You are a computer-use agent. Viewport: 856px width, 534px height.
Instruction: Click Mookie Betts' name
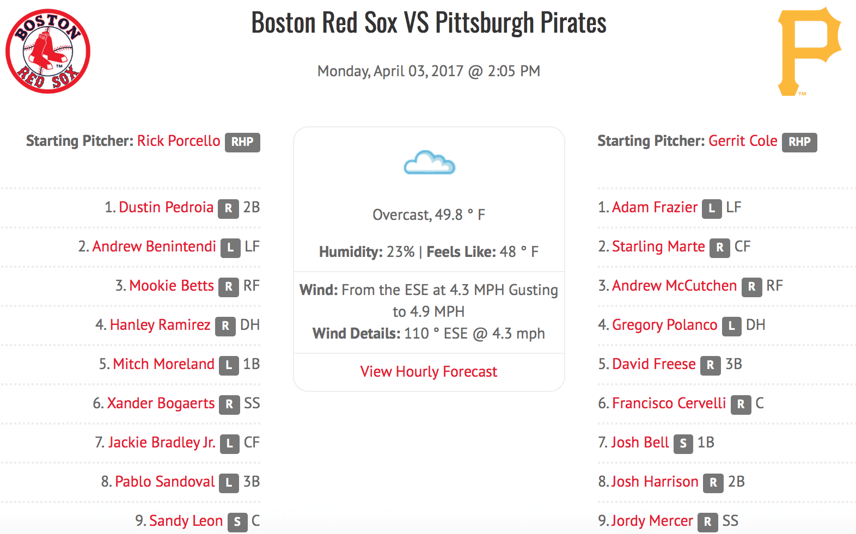coord(172,286)
